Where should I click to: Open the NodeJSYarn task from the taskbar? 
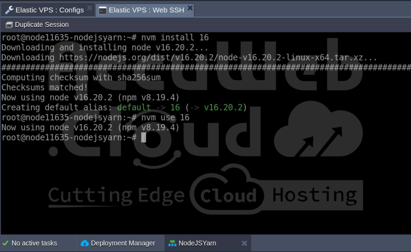click(x=197, y=243)
